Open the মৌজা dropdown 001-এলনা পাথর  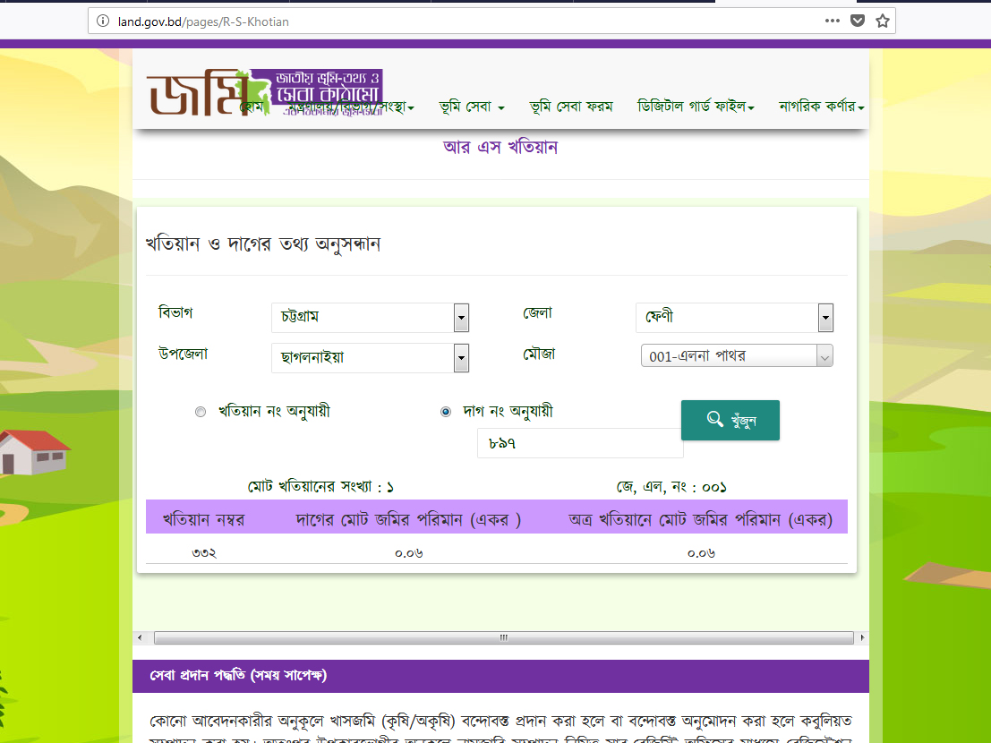coord(737,355)
